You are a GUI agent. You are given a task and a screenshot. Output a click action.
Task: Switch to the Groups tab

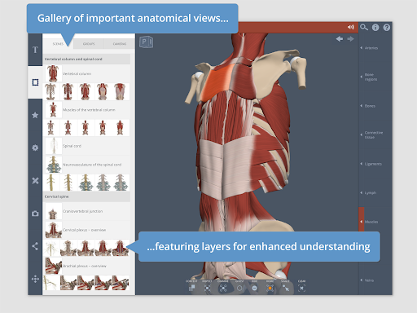[89, 44]
